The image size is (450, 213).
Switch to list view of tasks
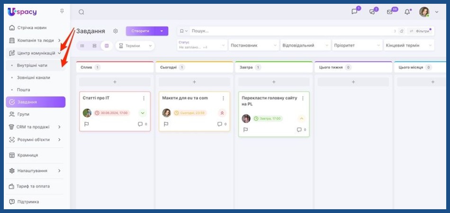82,46
